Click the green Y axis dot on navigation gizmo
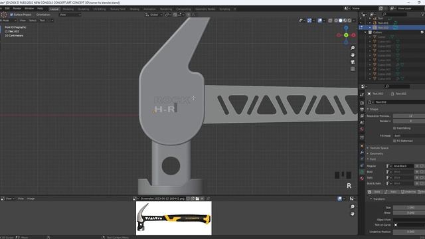The width and height of the screenshot is (425, 239). click(346, 35)
